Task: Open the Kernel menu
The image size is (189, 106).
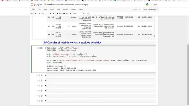Action: (x=65, y=9)
